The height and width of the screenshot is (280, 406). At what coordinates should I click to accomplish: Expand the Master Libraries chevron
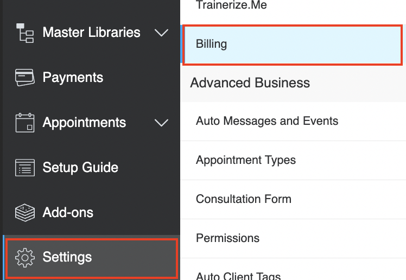[x=161, y=33]
